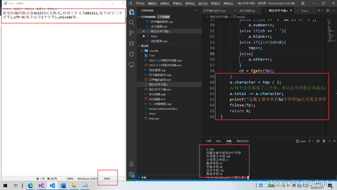Open the launch profile dropdown next to terminal plus
The image size is (337, 190).
coord(313,141)
